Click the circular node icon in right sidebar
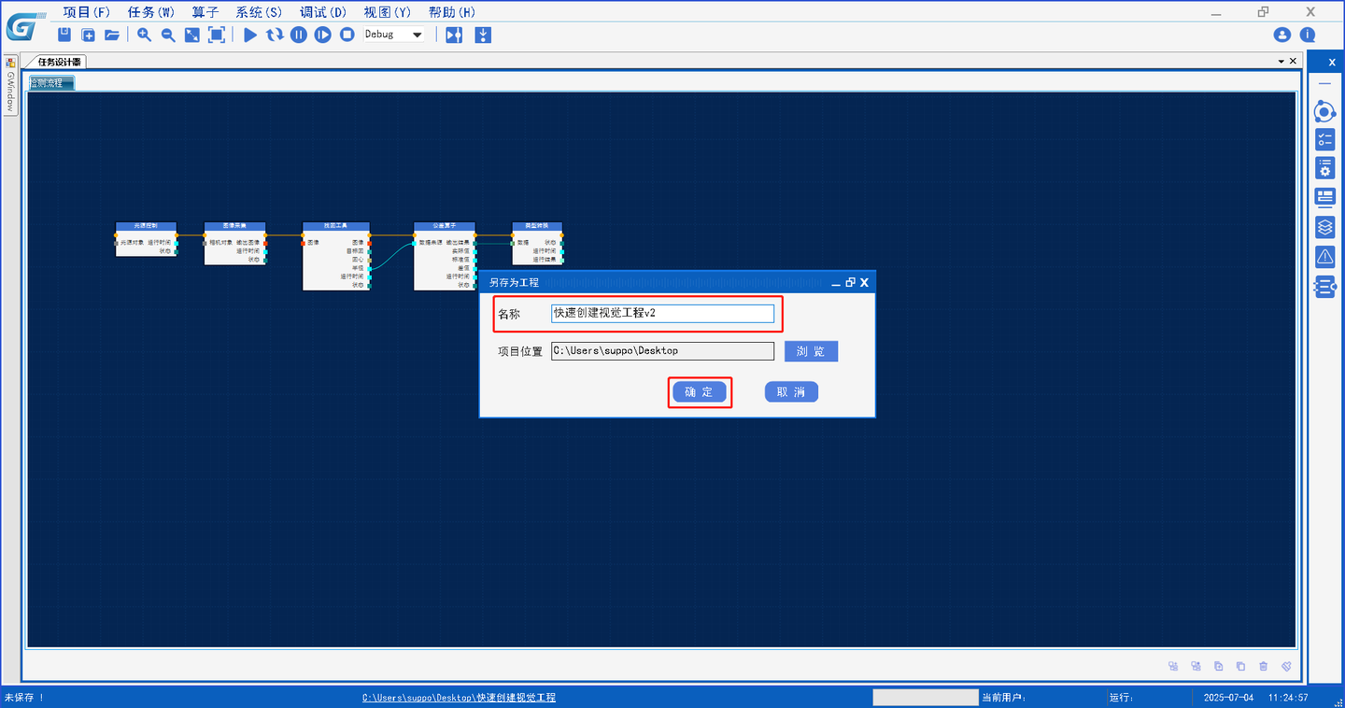 coord(1324,112)
